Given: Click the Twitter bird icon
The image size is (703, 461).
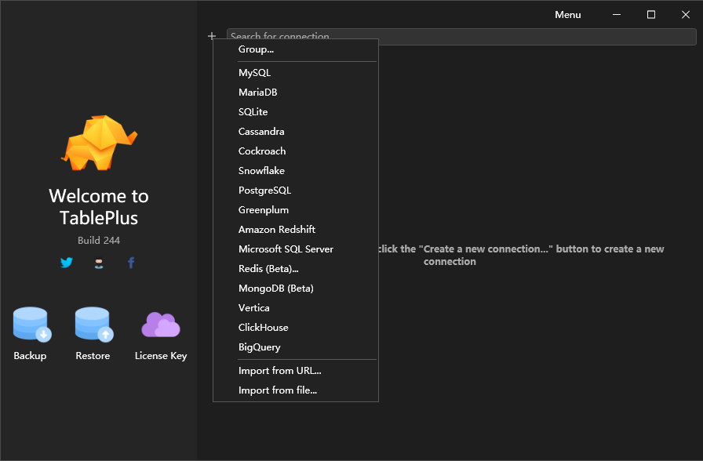Looking at the screenshot, I should coord(67,263).
